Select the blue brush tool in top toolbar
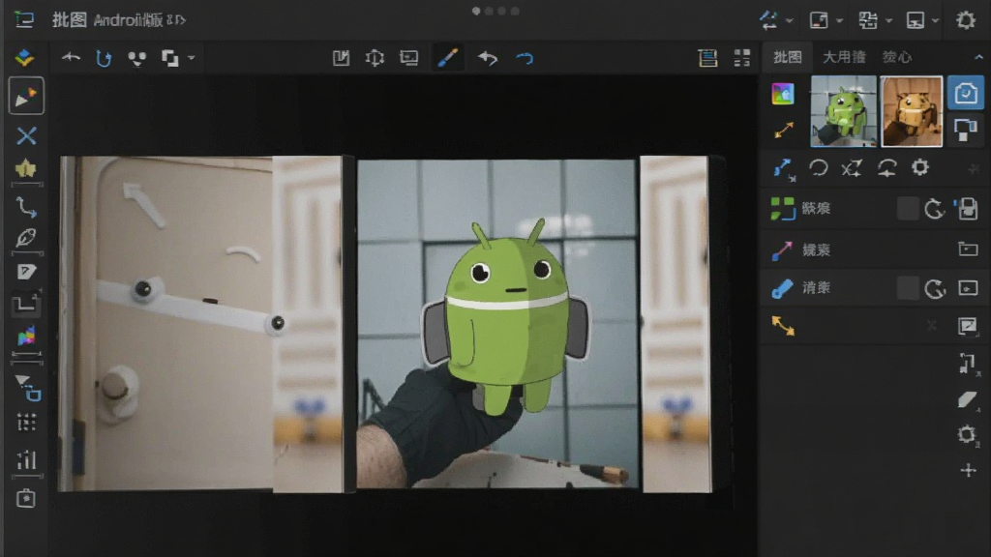The height and width of the screenshot is (557, 991). (x=447, y=57)
